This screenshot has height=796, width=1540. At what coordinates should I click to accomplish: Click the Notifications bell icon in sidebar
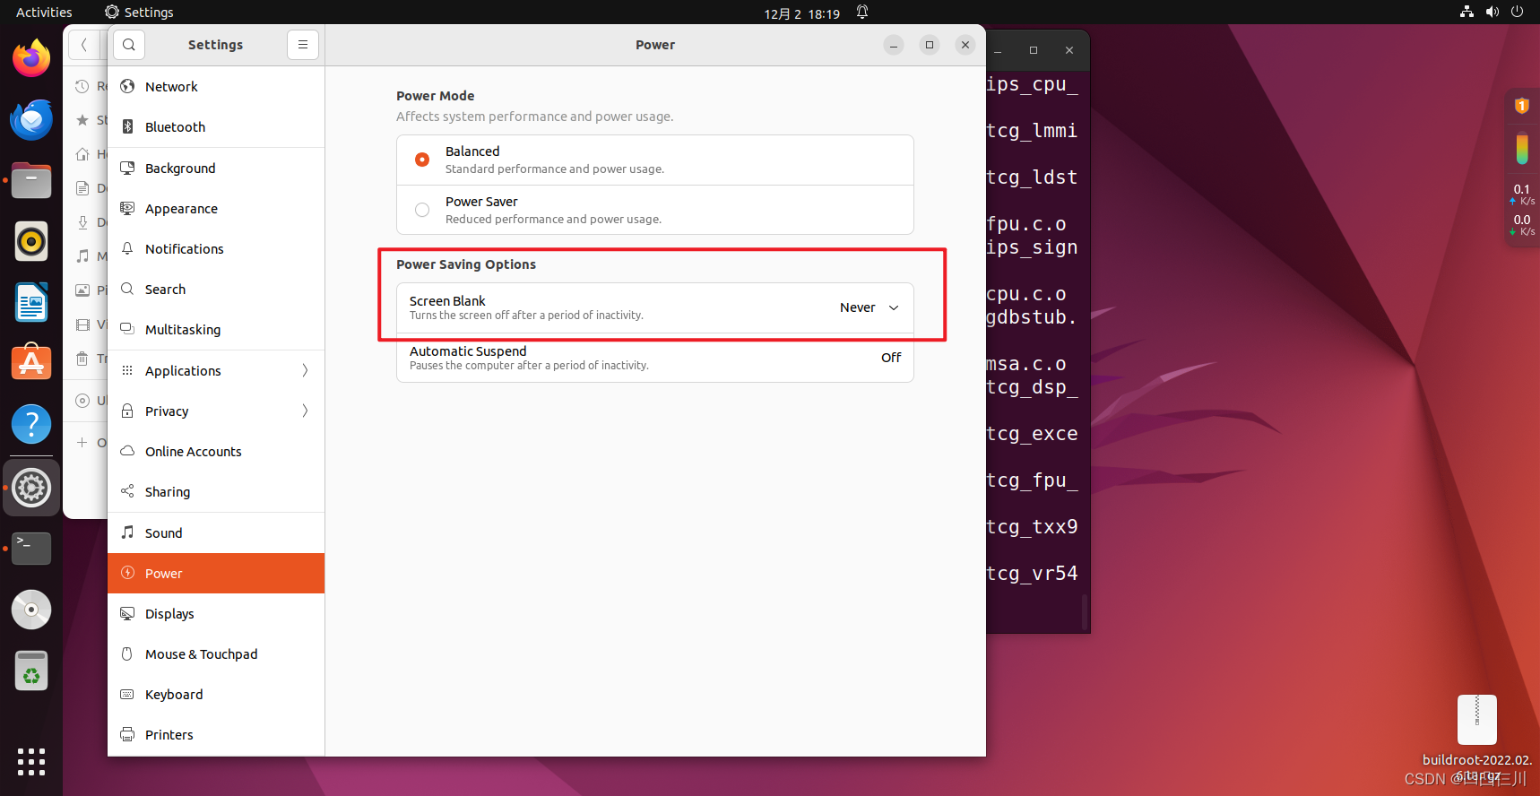pyautogui.click(x=127, y=248)
